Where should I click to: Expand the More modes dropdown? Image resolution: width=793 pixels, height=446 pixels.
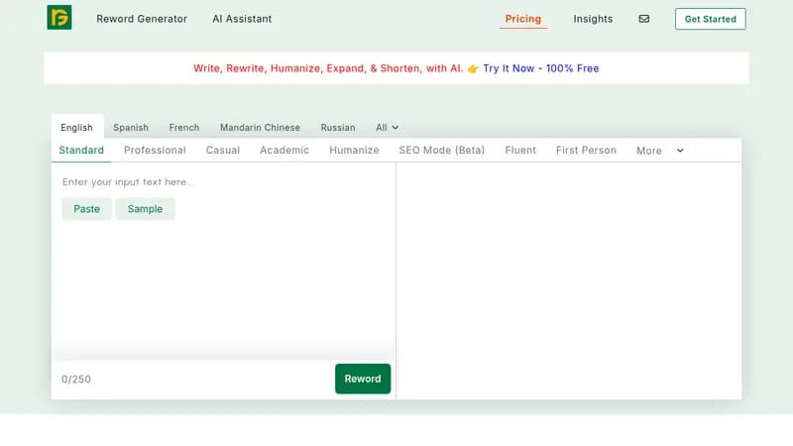point(660,151)
